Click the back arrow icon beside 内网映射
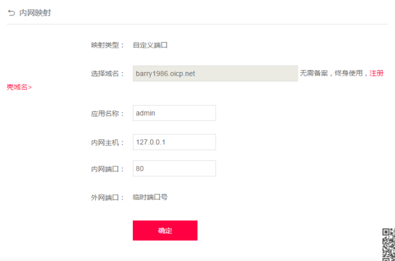Viewport: 395px width, 261px height. pyautogui.click(x=11, y=12)
